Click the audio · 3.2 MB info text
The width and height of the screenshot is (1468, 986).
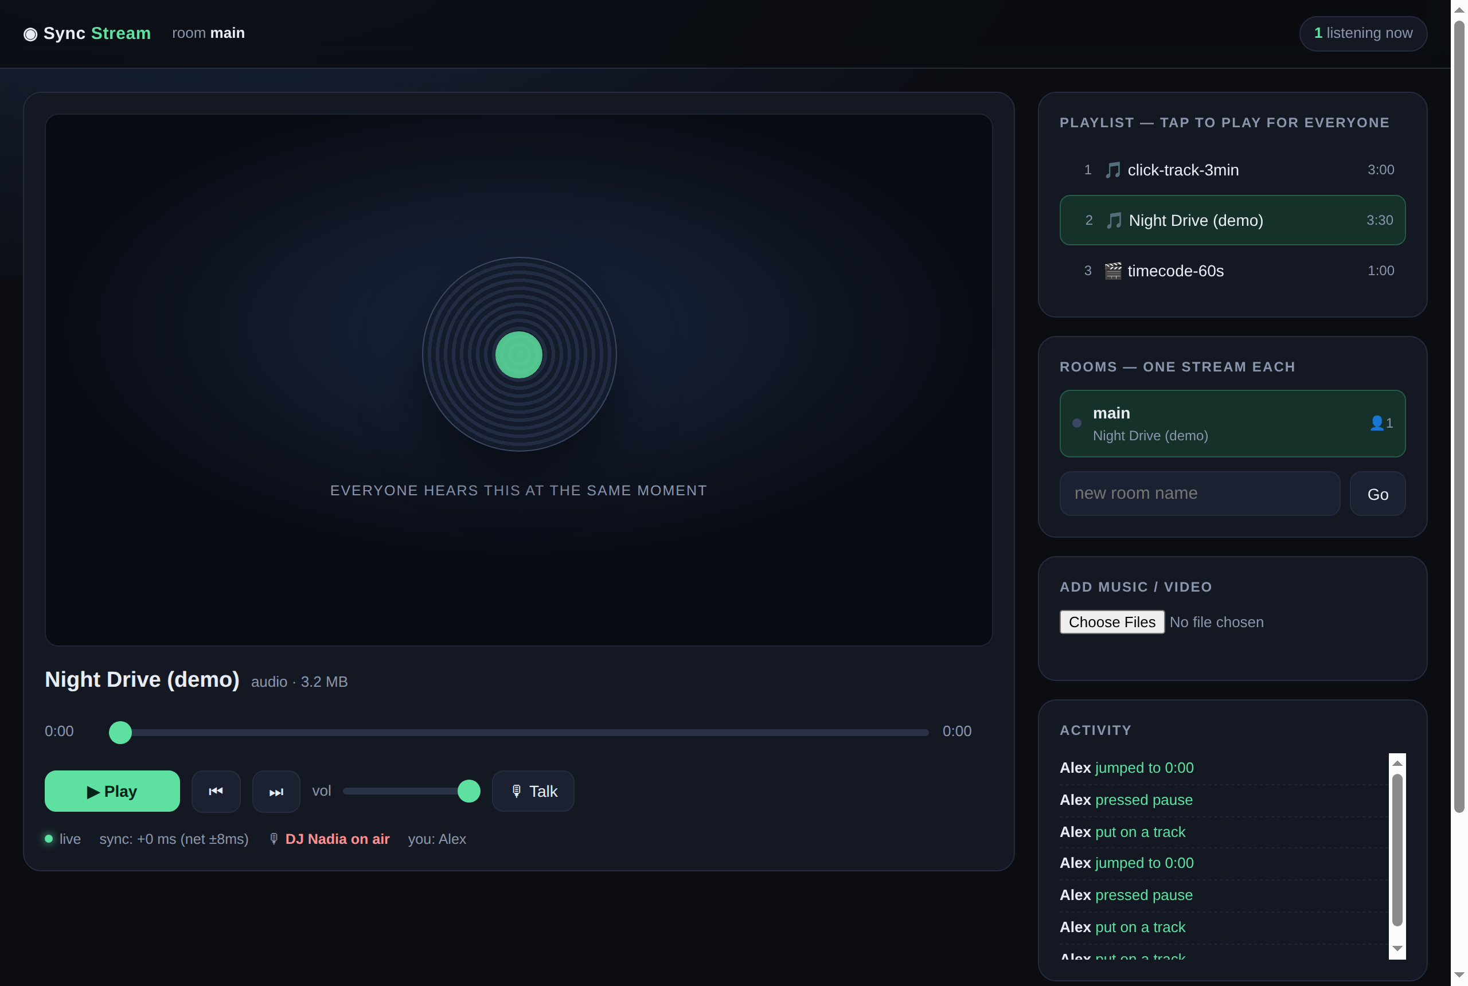(299, 682)
